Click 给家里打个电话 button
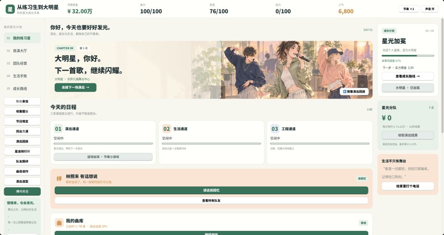444x235 pixels. click(408, 186)
